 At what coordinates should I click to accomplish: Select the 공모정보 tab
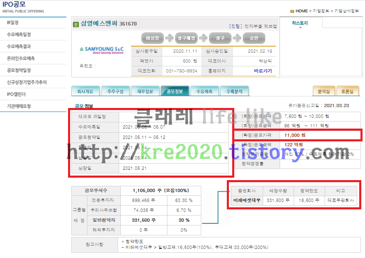[x=175, y=91]
